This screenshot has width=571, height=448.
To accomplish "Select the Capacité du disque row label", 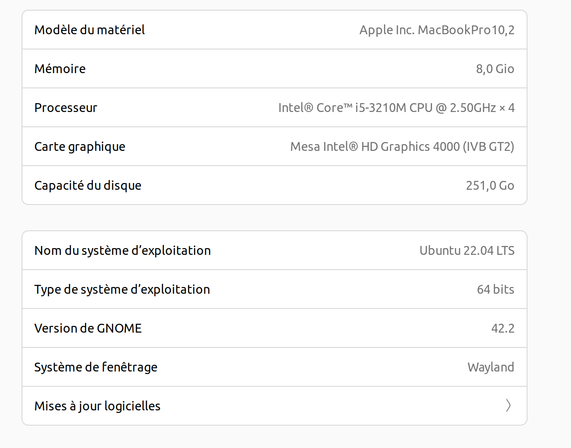I will pos(88,186).
